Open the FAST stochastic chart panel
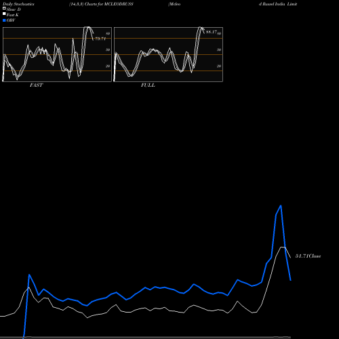The height and width of the screenshot is (339, 339). [x=57, y=54]
